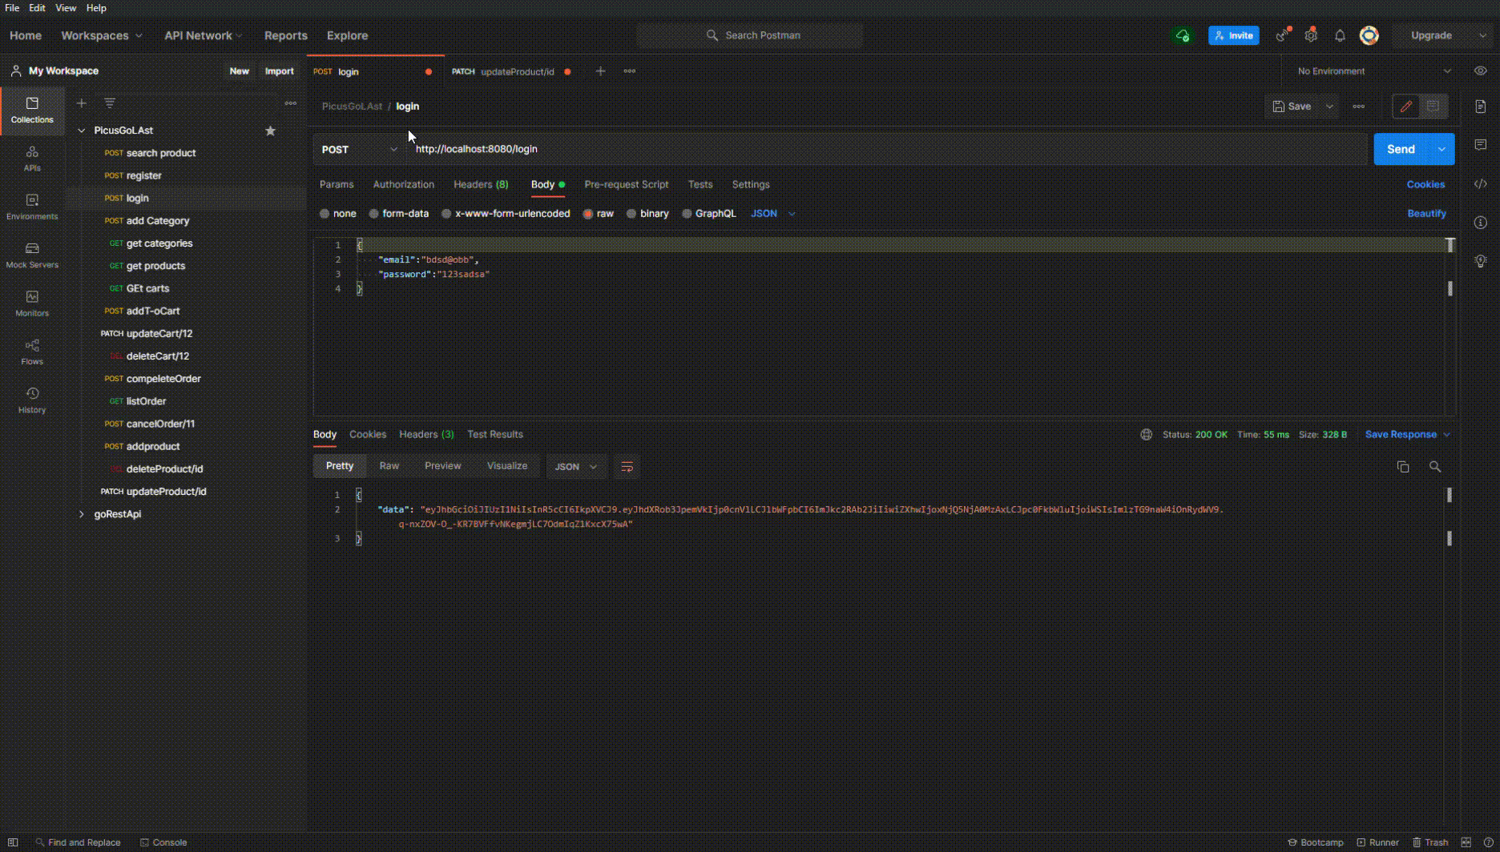Screen dimensions: 1500x852
Task: Open the APIs sidebar panel
Action: point(32,159)
